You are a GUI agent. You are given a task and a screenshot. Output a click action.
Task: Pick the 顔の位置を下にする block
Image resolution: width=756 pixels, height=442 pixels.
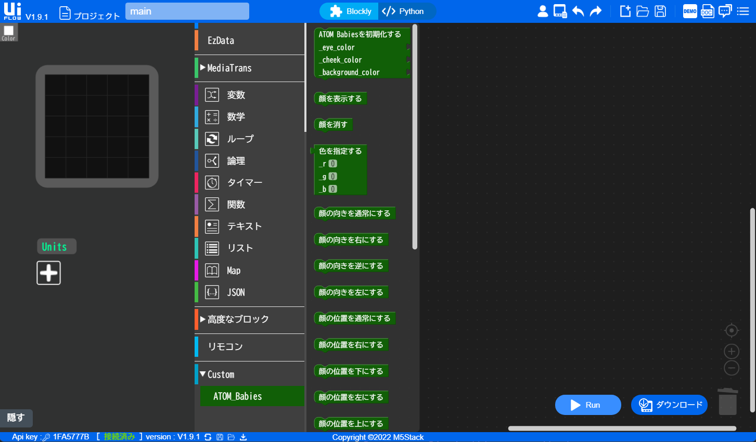point(351,371)
